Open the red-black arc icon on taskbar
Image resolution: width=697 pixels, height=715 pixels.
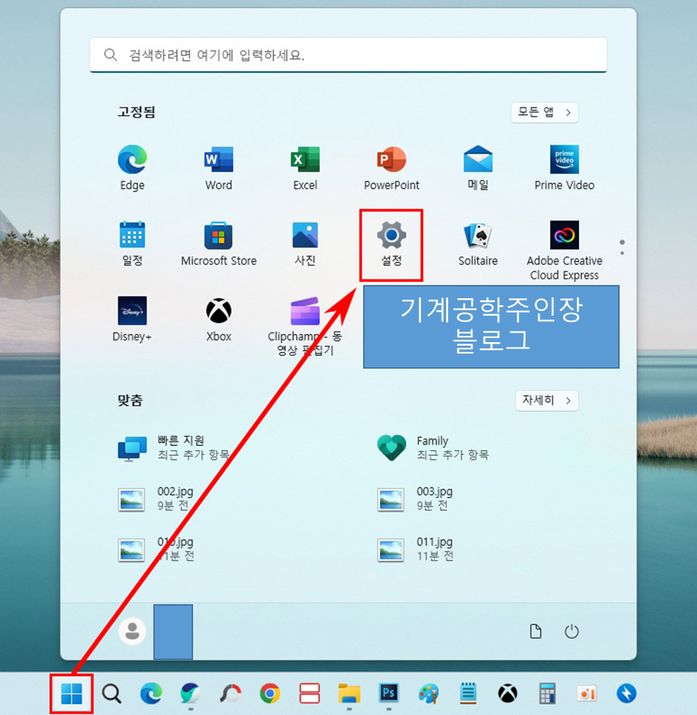click(230, 693)
